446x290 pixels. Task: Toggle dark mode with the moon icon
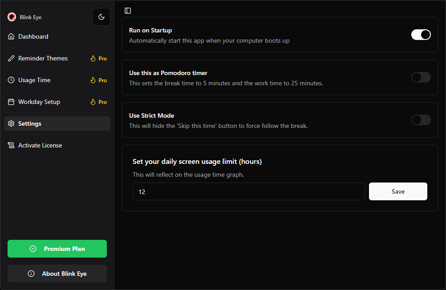(101, 17)
